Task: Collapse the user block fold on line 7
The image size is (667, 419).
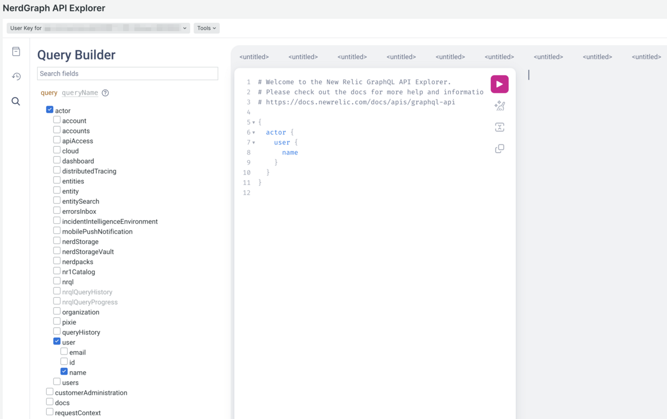Action: (253, 142)
